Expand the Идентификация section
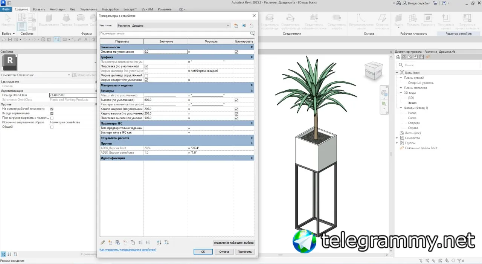The image size is (482, 264). pyautogui.click(x=252, y=158)
